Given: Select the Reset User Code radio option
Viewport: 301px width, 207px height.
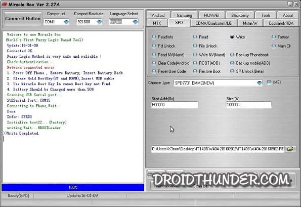Looking at the screenshot, I should (169, 71).
